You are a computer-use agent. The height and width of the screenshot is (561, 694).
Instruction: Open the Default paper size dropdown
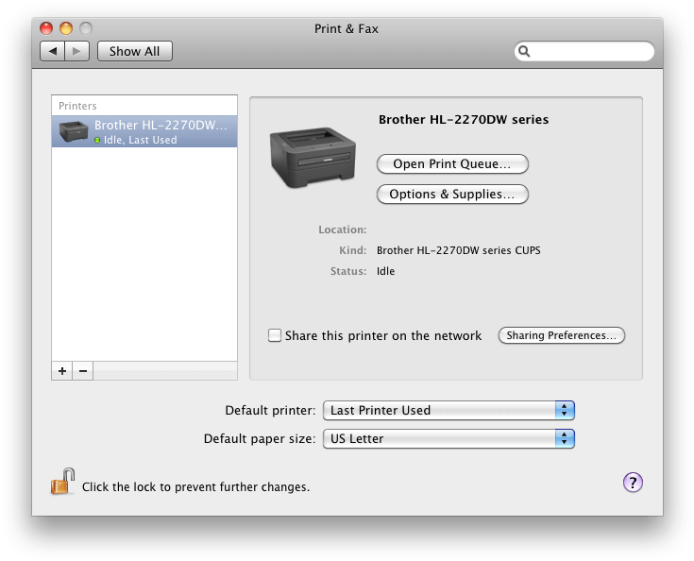pos(449,438)
